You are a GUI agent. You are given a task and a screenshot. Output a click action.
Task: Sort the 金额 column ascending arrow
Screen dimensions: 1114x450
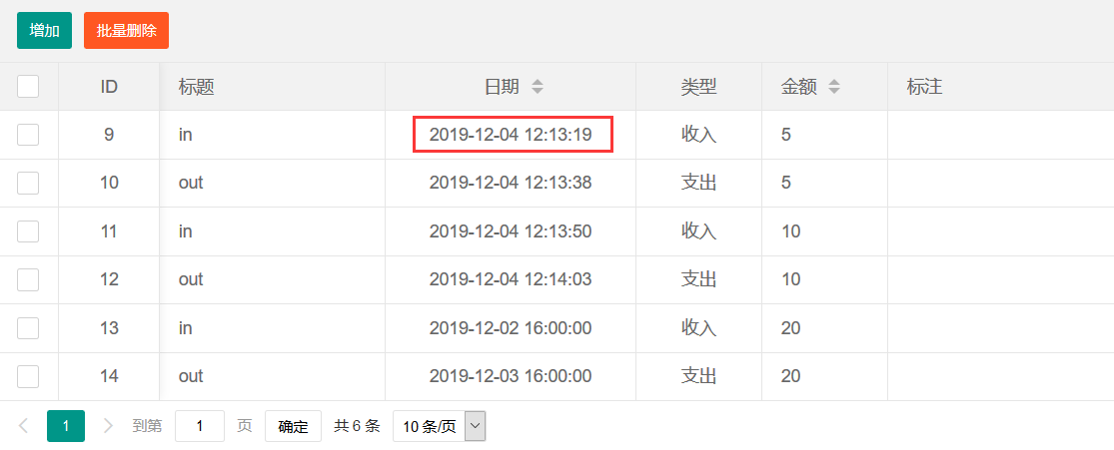pos(834,82)
